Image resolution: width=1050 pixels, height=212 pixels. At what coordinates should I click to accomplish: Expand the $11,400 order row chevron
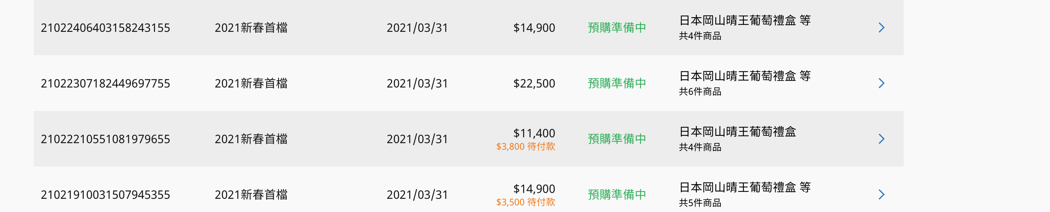click(881, 139)
